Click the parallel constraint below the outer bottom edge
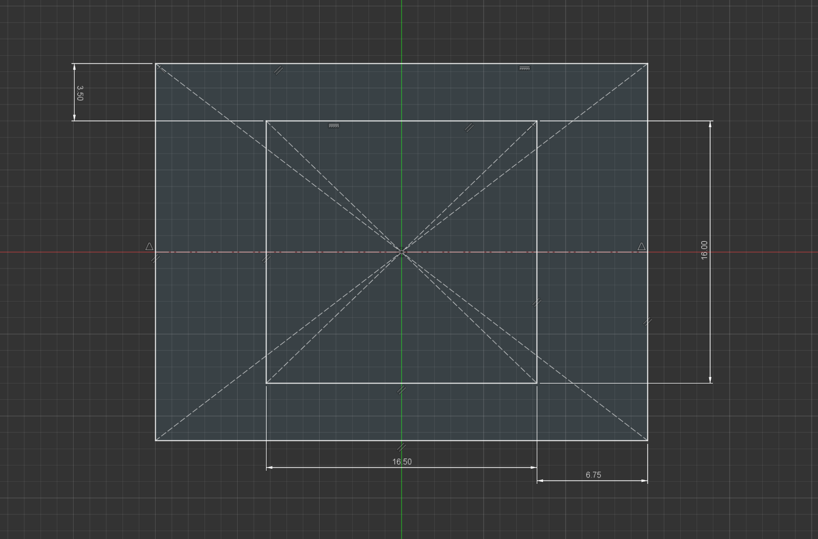 (x=401, y=447)
